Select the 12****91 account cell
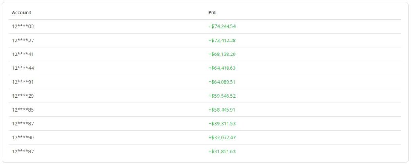Screen dimensions: 411x165 (23, 82)
